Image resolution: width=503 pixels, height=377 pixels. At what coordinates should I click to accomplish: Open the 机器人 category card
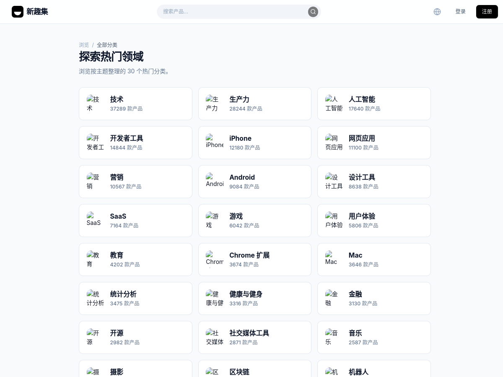click(374, 369)
